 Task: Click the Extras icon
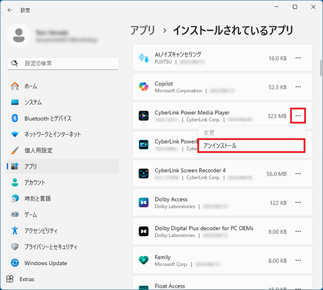coord(10,279)
